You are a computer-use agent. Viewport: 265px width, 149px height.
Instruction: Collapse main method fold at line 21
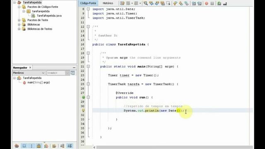tap(88, 66)
